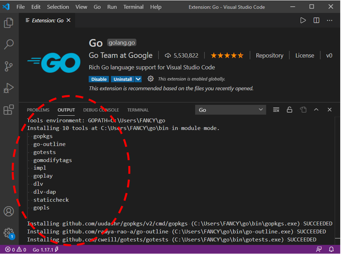Open the Terminal menu in the menu bar

click(x=133, y=7)
